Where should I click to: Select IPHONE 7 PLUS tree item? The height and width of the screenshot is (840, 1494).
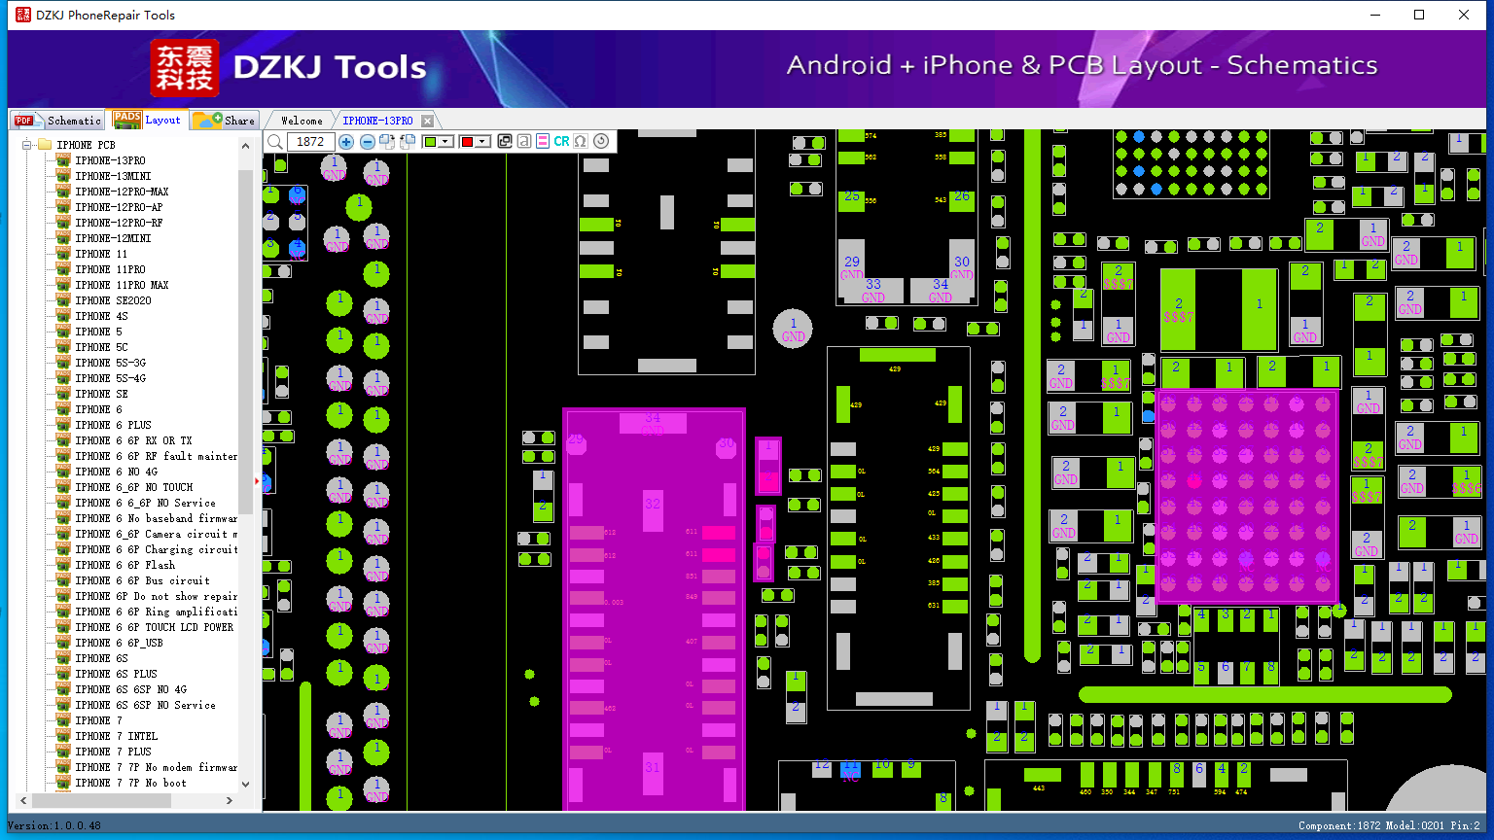pyautogui.click(x=113, y=752)
